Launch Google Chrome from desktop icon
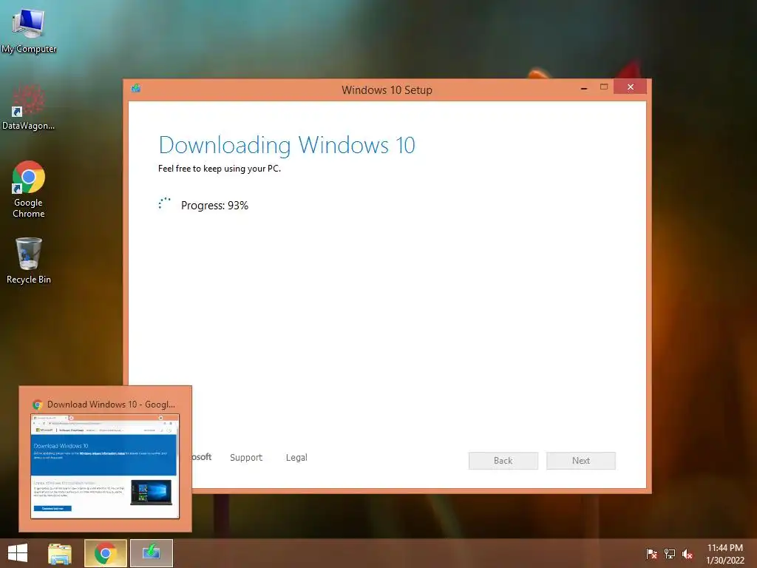 tap(29, 189)
